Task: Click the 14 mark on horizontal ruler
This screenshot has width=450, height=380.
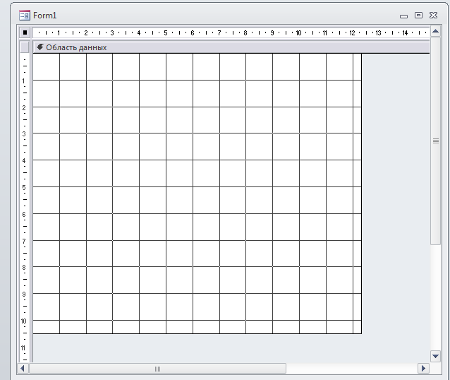Action: click(x=405, y=32)
